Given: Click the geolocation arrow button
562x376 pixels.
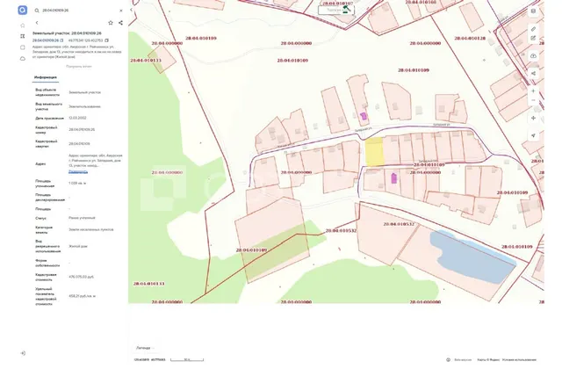Looking at the screenshot, I should point(533,135).
